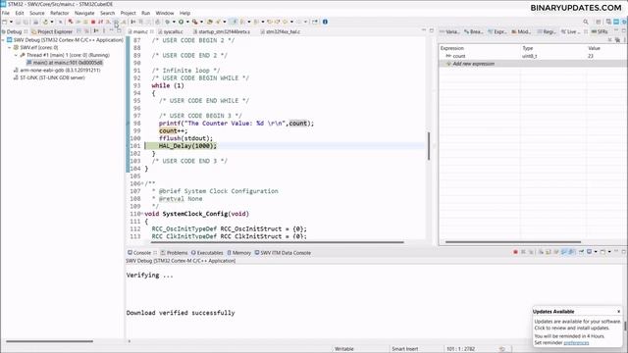Switch to the Debug perspective icon top right
Viewport: 628px width, 353px height.
tap(624, 22)
